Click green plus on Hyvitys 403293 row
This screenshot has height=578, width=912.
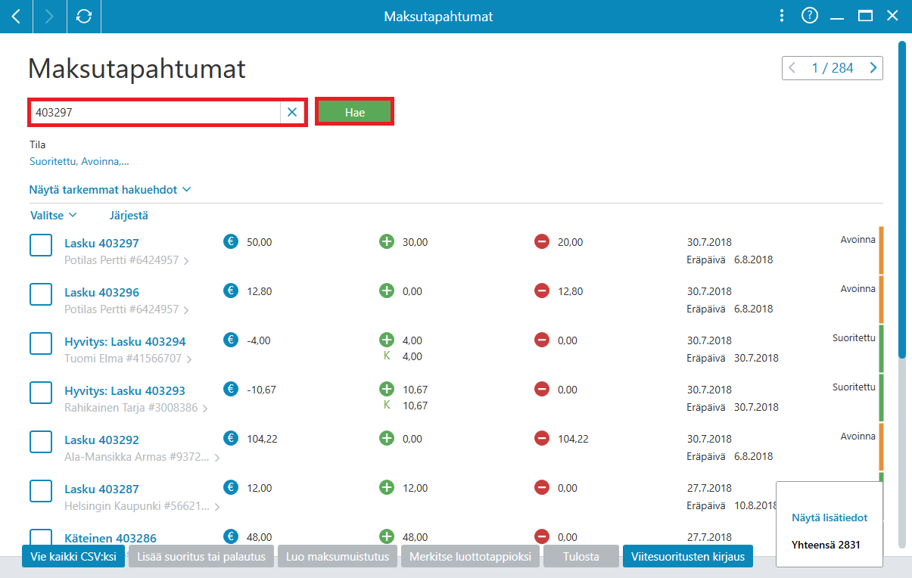(x=387, y=390)
